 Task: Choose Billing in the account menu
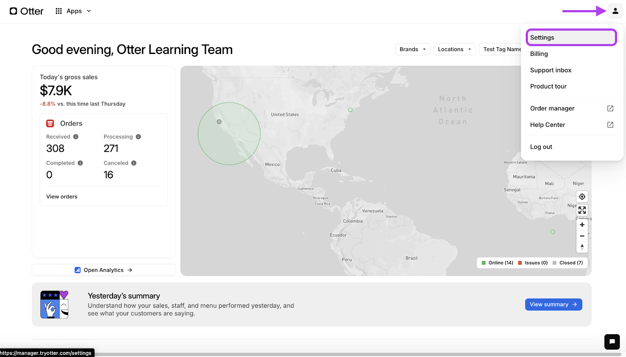pos(539,54)
